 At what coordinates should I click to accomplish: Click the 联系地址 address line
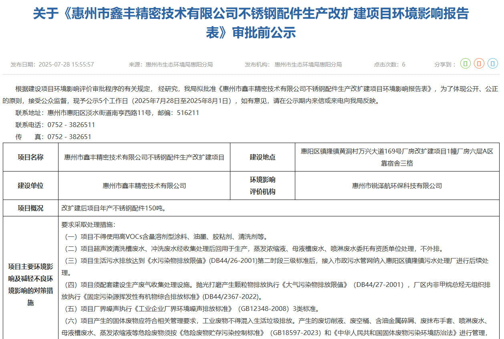pyautogui.click(x=107, y=113)
